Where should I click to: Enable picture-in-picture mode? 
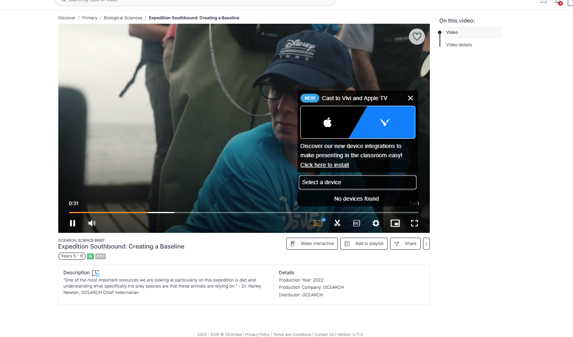(395, 223)
